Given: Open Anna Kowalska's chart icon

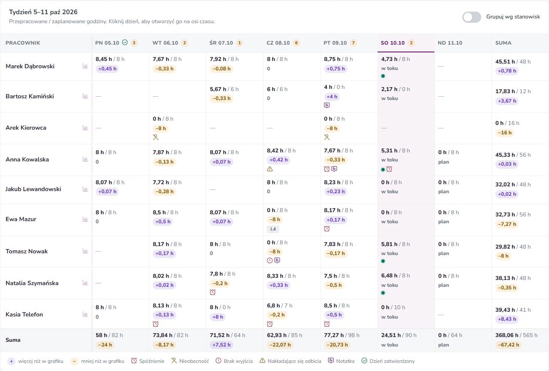Looking at the screenshot, I should coord(85,159).
